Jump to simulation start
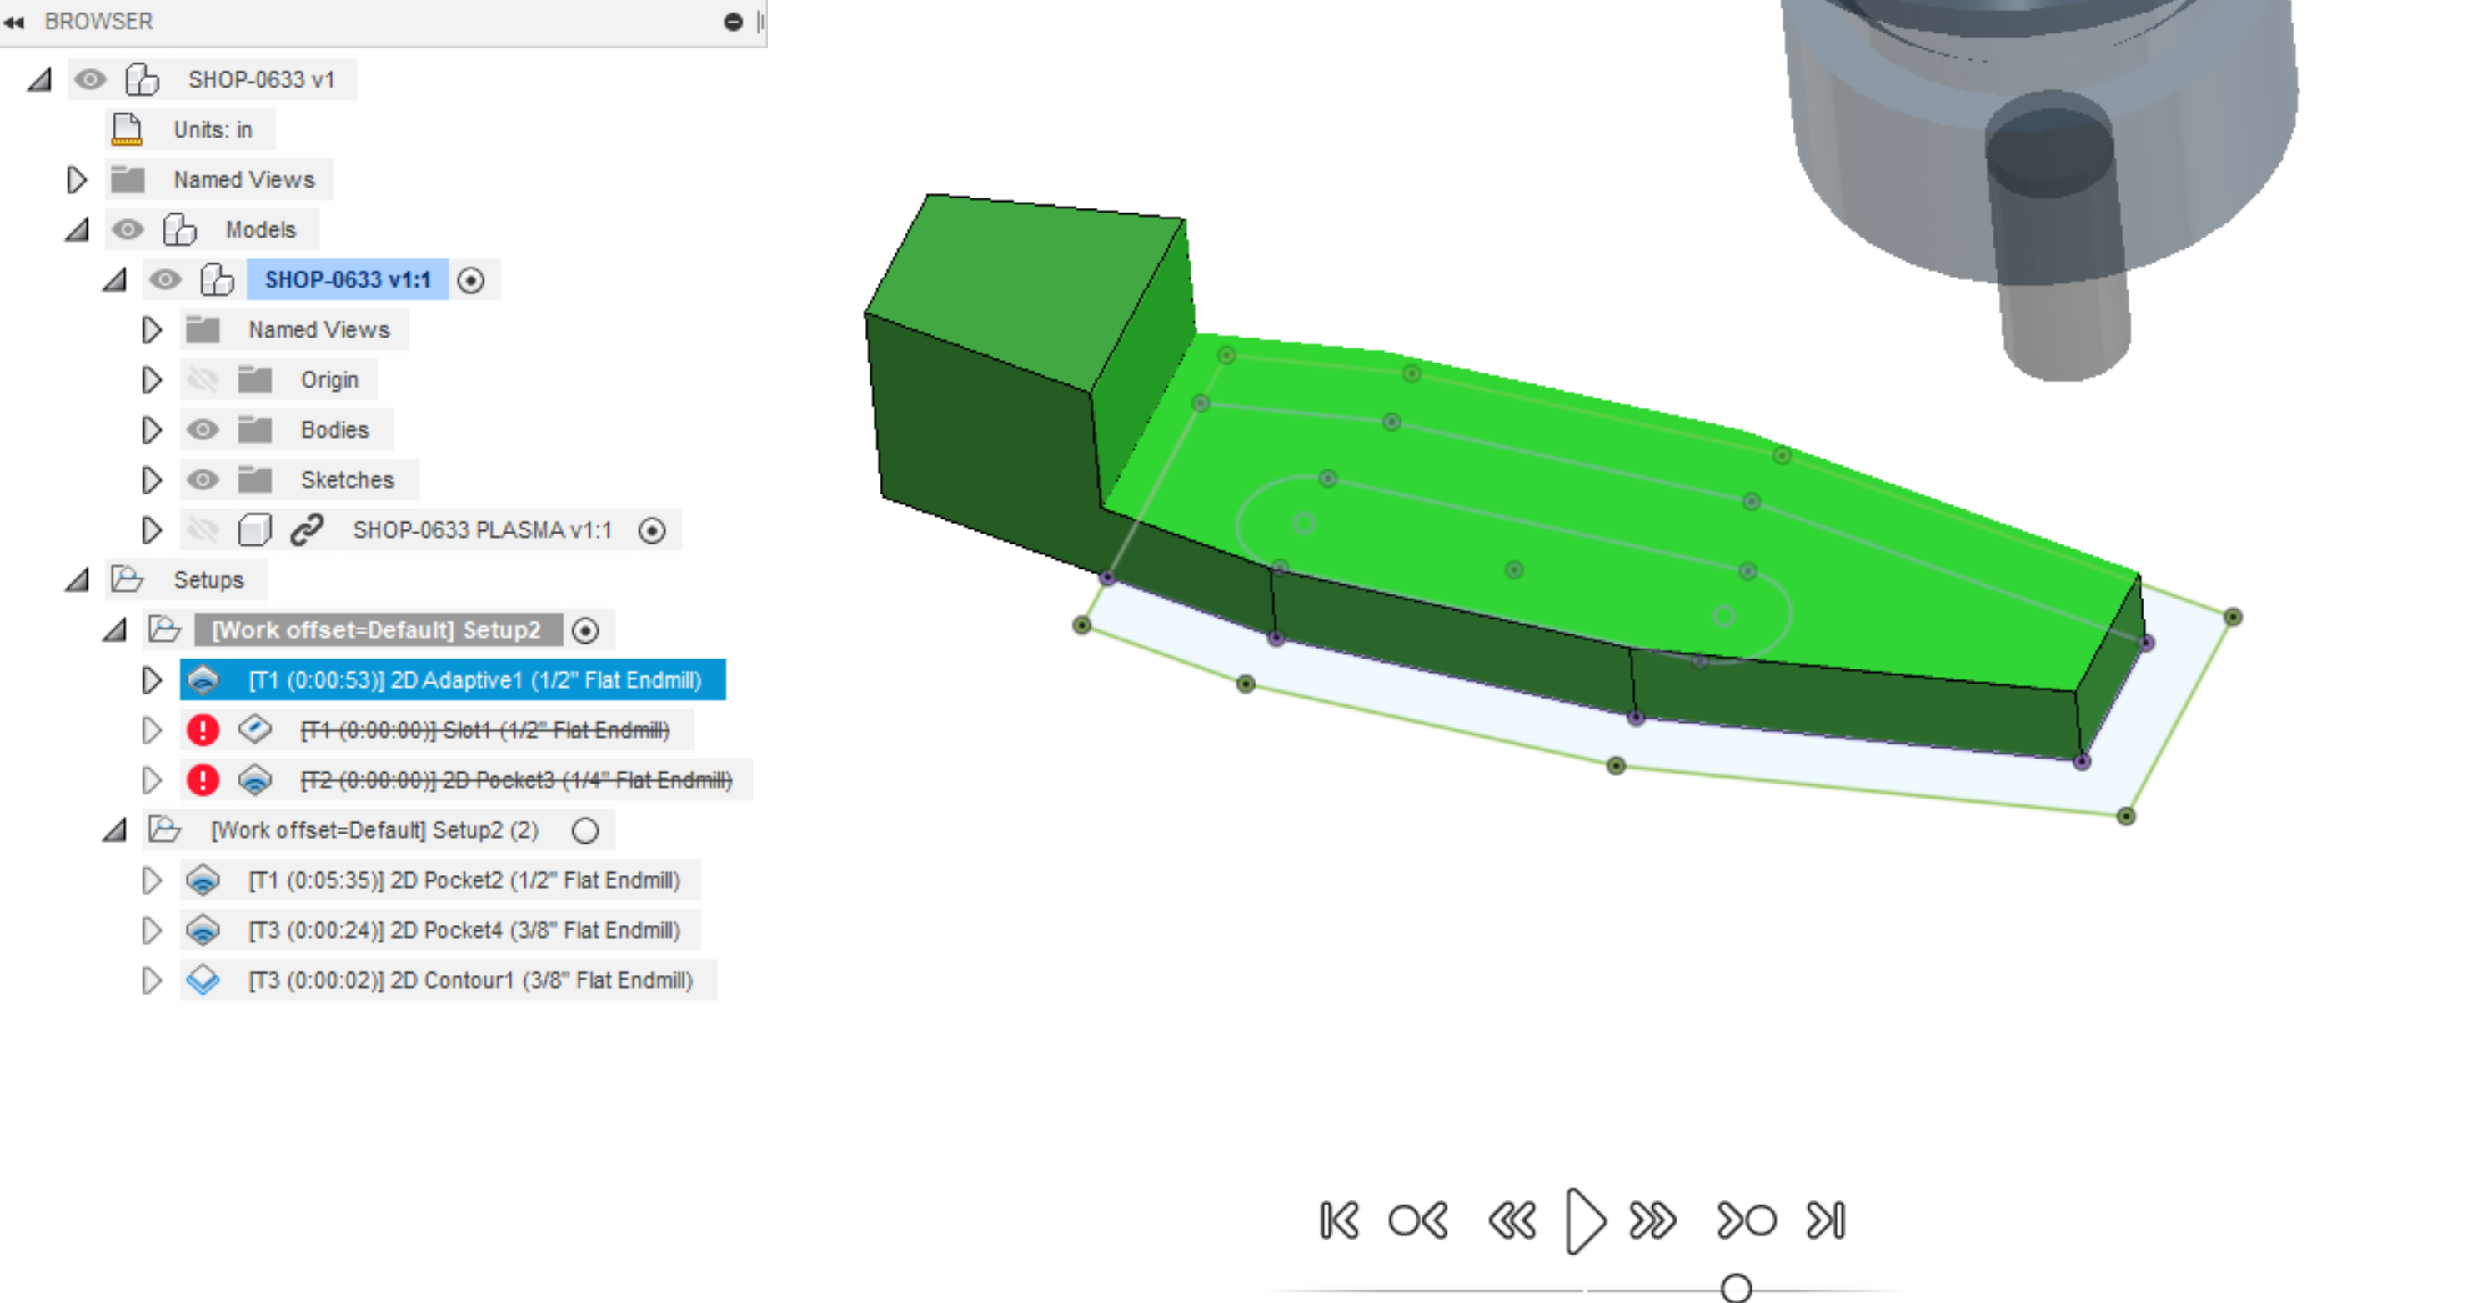 pos(1339,1221)
